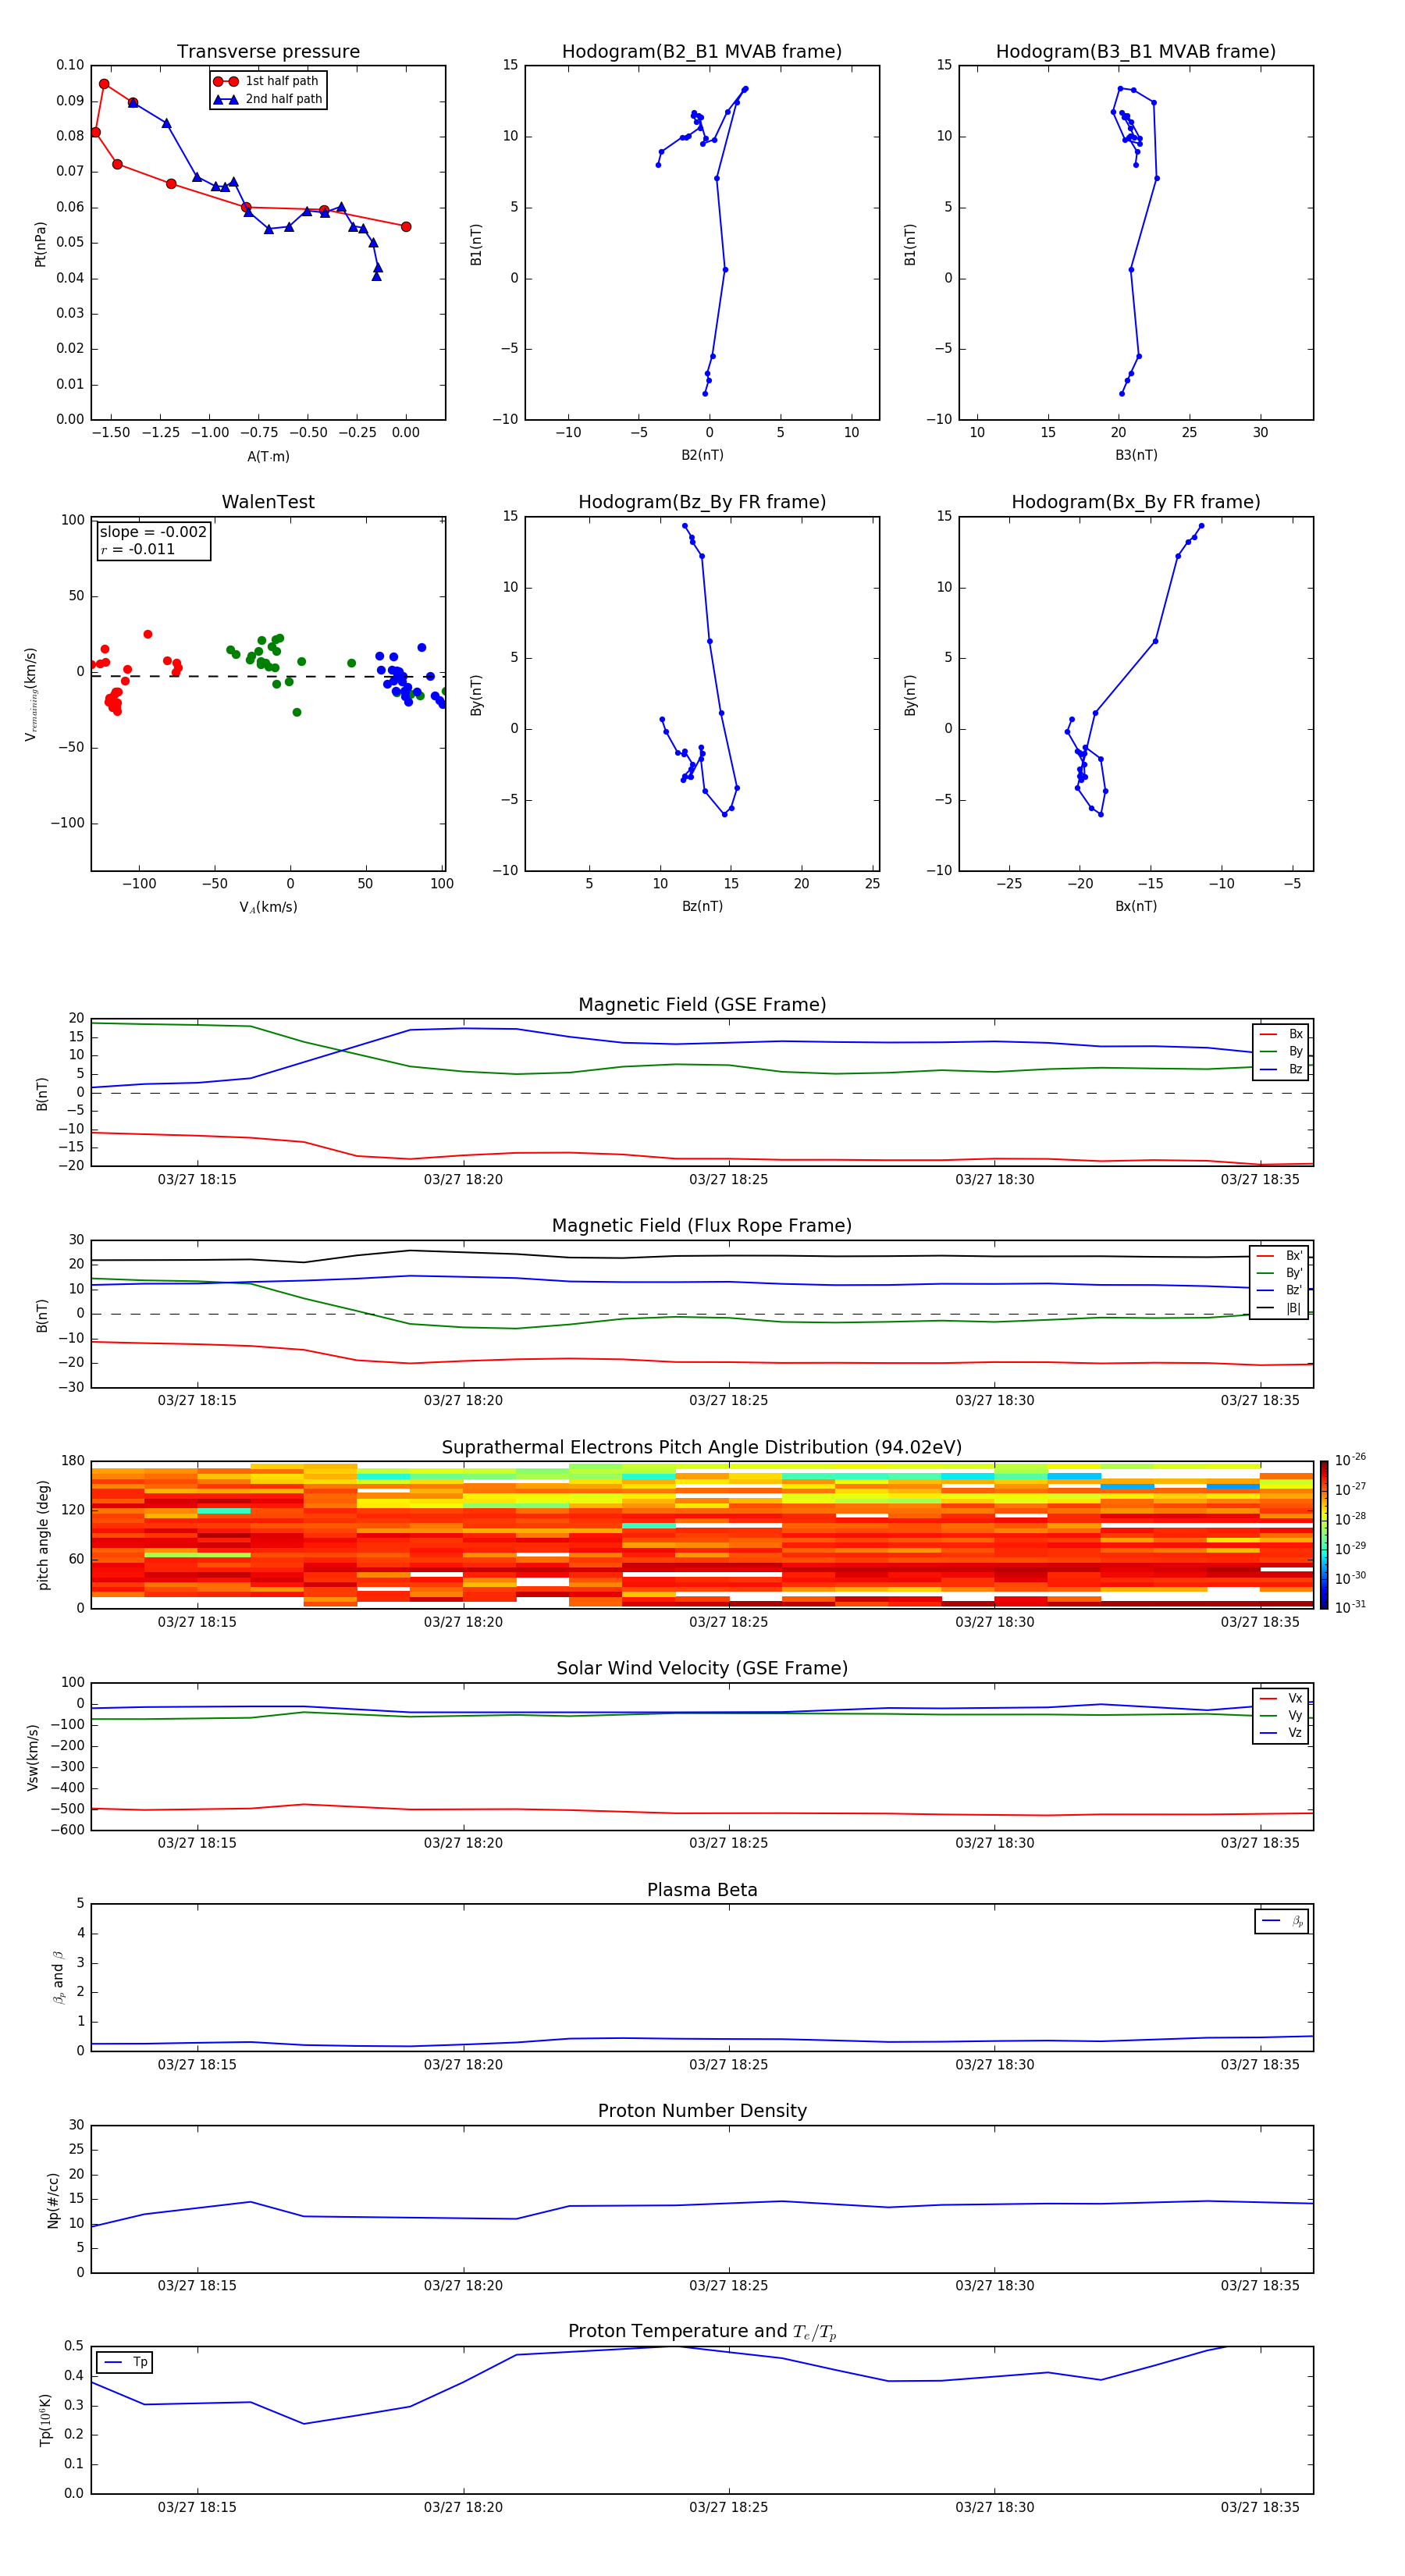Select the "slope = -0.002" annotation text
The image size is (1405, 2576).
point(153,532)
